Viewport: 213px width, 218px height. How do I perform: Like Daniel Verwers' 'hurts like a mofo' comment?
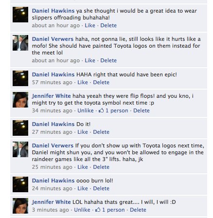coord(90,60)
